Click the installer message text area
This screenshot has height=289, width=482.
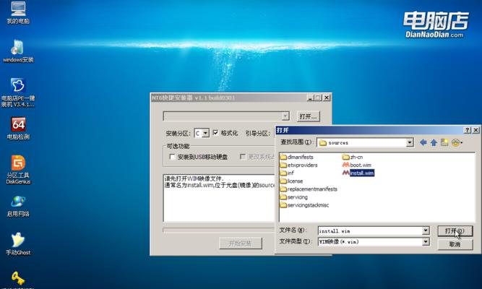(x=219, y=198)
